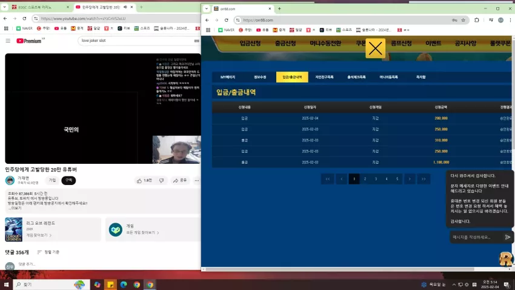Switch to MY페이지 tab
The height and width of the screenshot is (290, 515).
[x=228, y=77]
